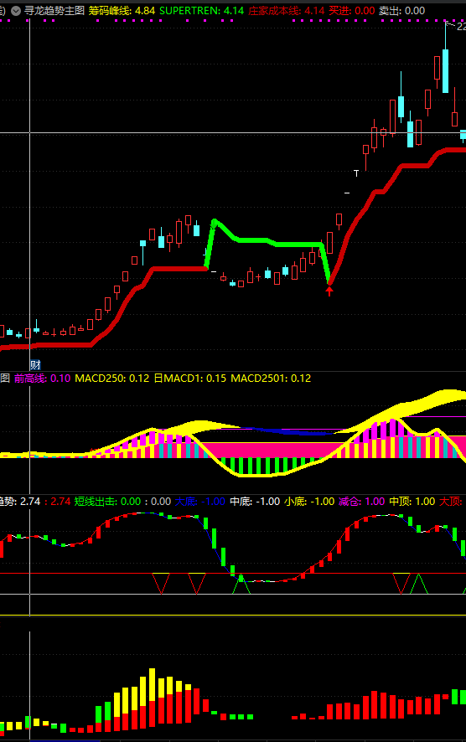Select the red 庄家成本线 legend entry

(287, 10)
